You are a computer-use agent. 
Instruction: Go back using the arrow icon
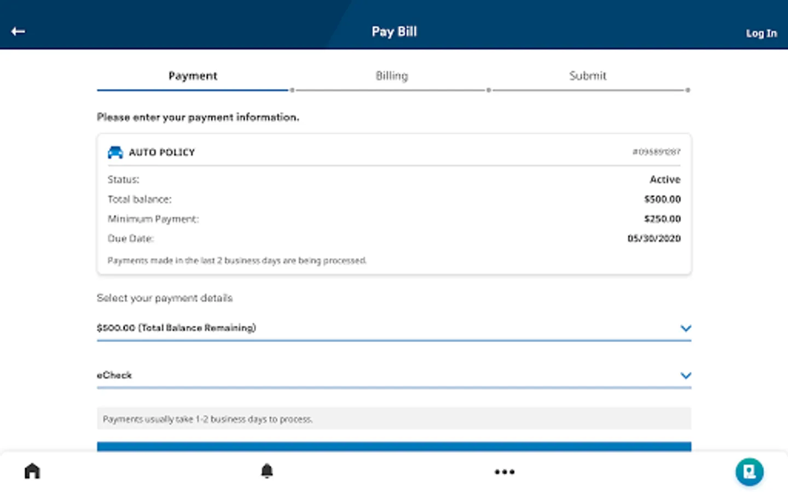click(18, 31)
